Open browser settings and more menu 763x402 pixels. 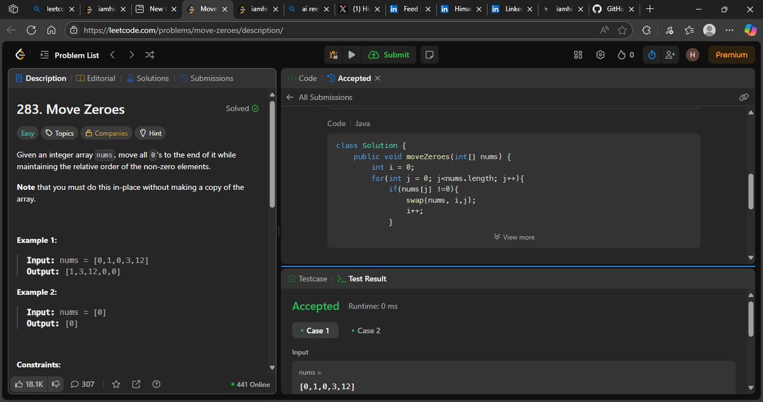tap(729, 30)
